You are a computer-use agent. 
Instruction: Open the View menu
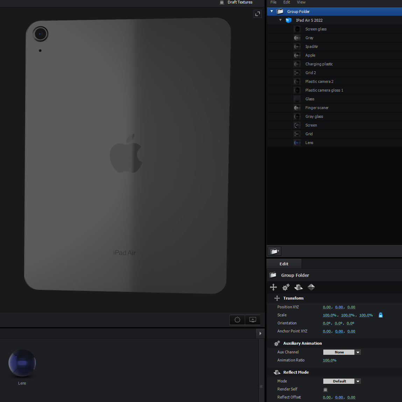pos(301,2)
